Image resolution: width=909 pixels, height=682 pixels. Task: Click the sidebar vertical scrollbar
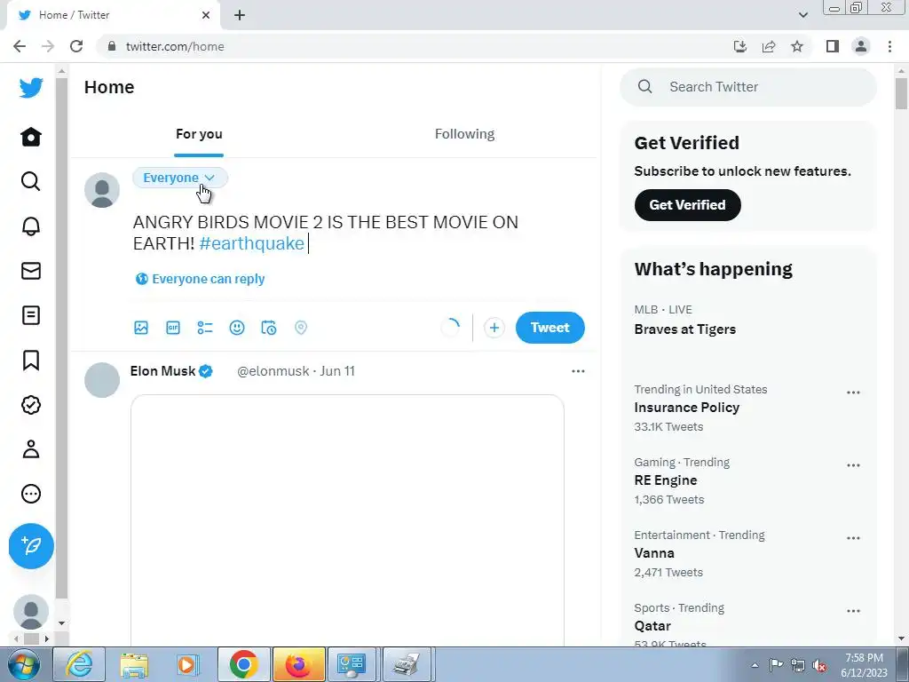(61, 338)
